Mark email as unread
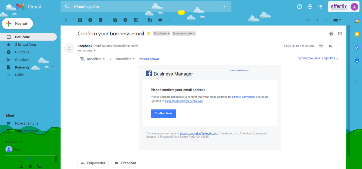The width and height of the screenshot is (362, 169). point(115,20)
